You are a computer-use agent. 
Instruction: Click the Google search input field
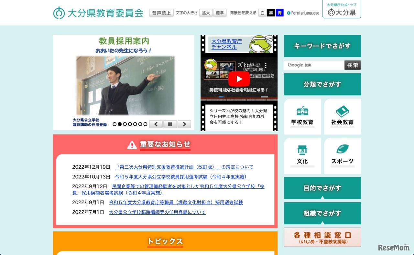coord(314,65)
